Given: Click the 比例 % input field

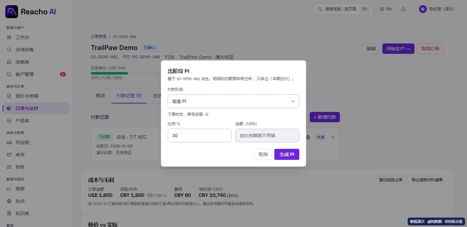Looking at the screenshot, I should click(x=199, y=136).
